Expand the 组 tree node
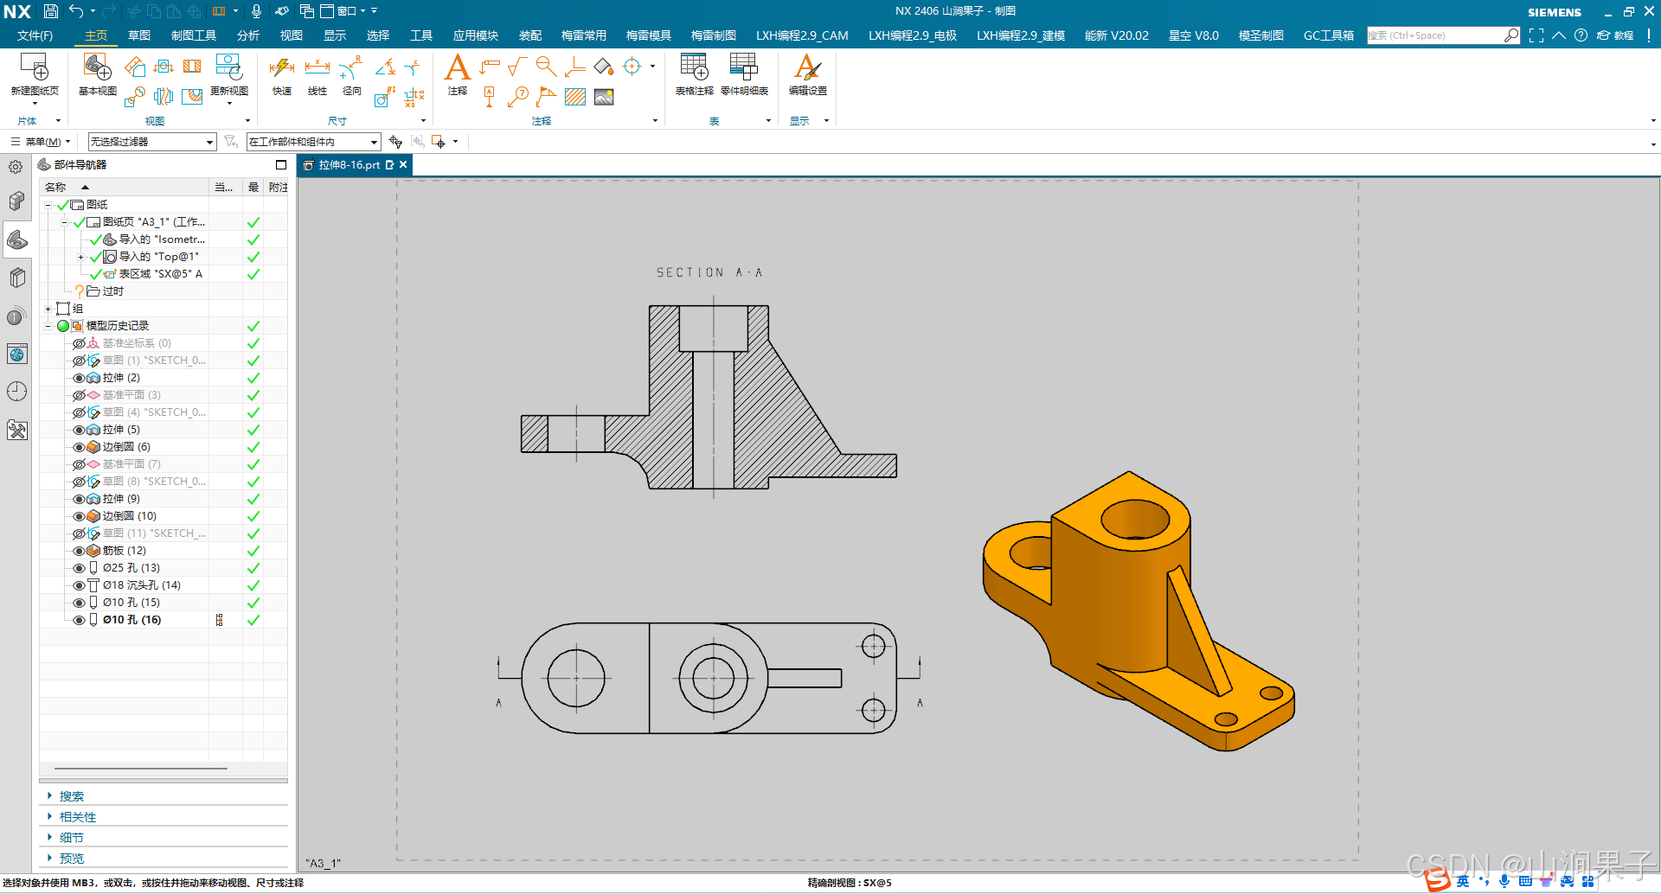The width and height of the screenshot is (1661, 894). pos(48,309)
